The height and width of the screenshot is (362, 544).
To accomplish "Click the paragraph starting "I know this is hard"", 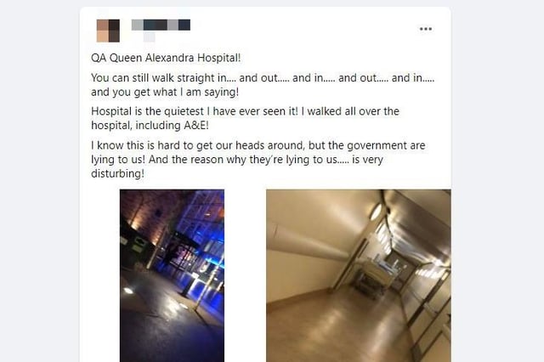I will 258,160.
